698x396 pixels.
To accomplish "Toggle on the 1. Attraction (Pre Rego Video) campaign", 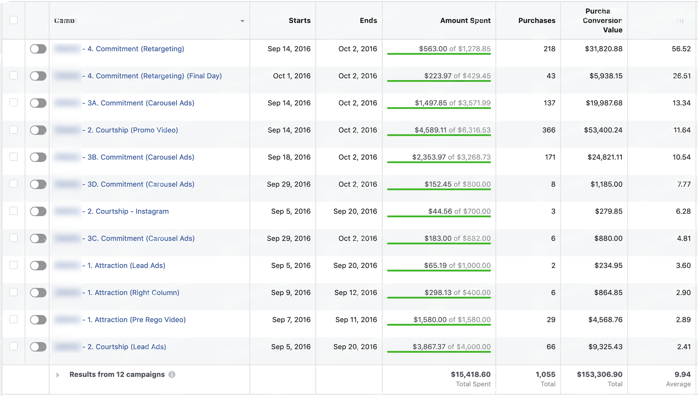I will coord(38,320).
